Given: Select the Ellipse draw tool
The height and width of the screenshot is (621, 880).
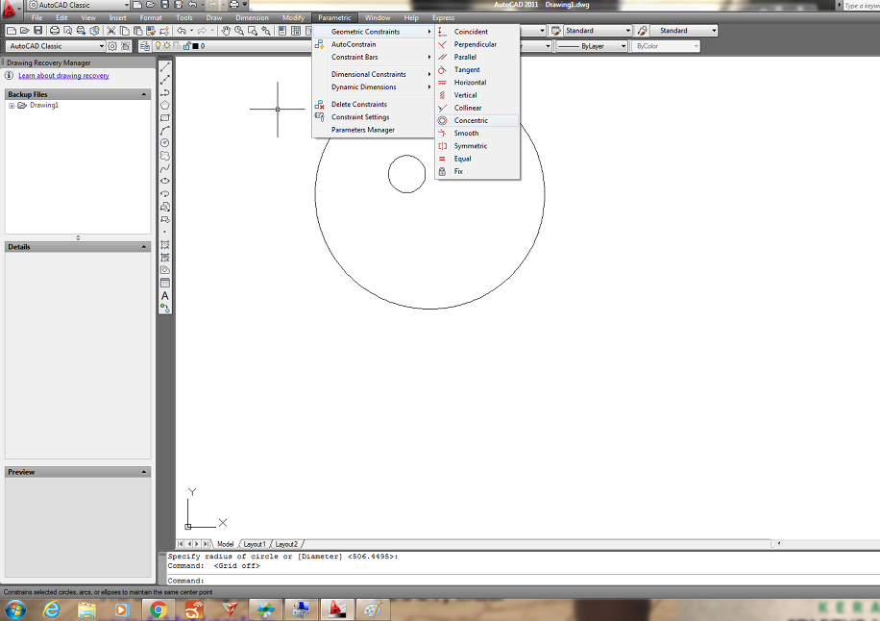Looking at the screenshot, I should [x=165, y=181].
